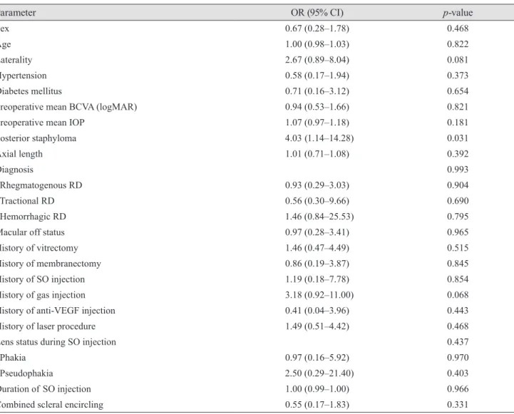
Task: Click OR value 0.58 (0.17–1.94)
Action: pyautogui.click(x=317, y=76)
